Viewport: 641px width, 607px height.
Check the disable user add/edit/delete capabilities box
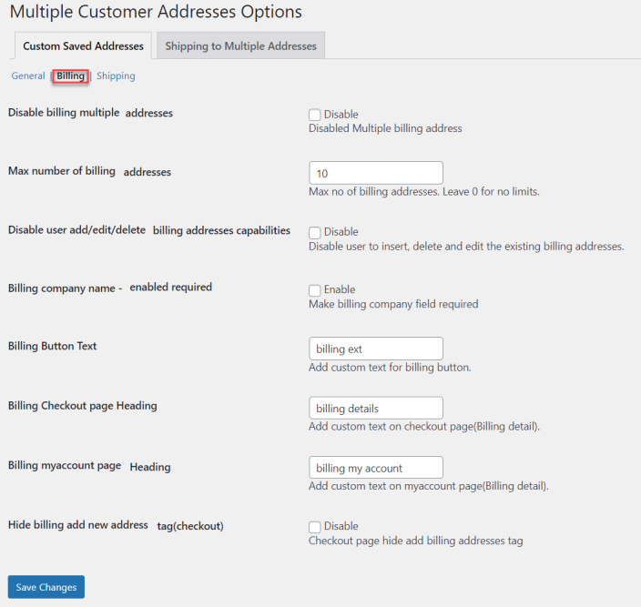pos(315,232)
